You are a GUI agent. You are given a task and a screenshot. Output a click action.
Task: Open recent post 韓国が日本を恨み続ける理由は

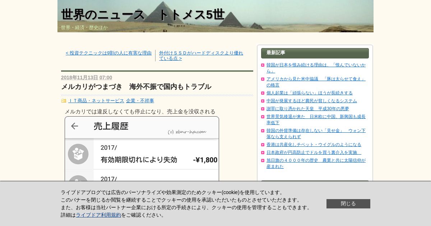coord(316,68)
